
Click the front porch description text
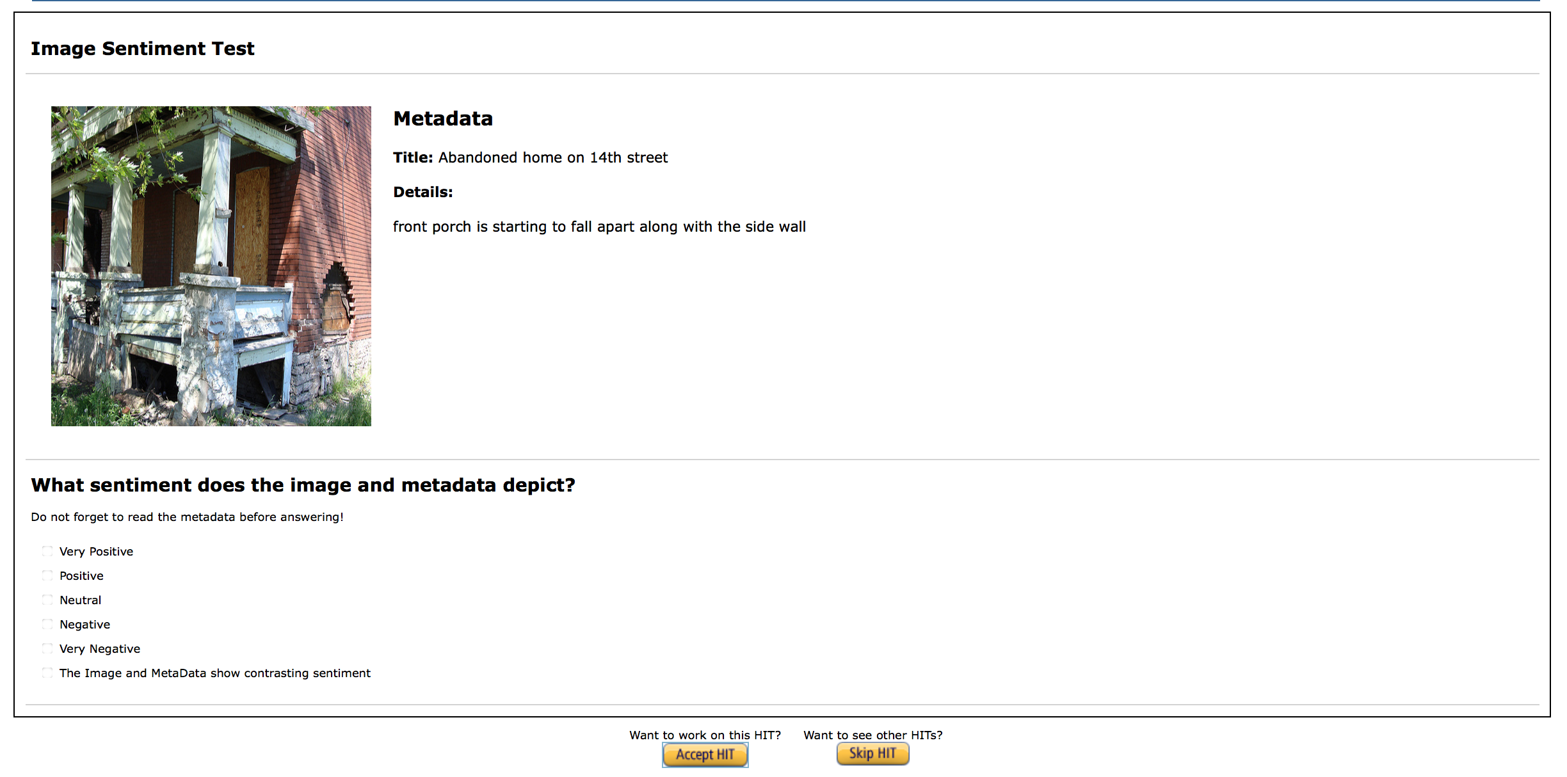pyautogui.click(x=599, y=227)
